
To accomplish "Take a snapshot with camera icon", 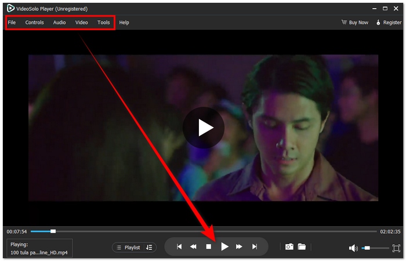I will tap(289, 246).
